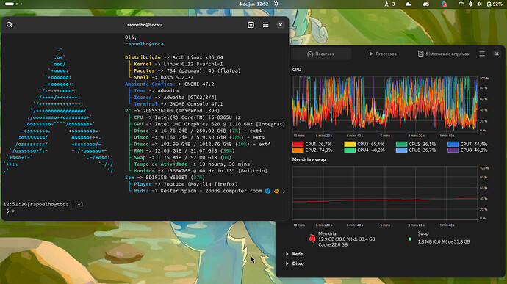507x284 pixels.
Task: Change CPU7 blue color swatch
Action: tap(453, 144)
